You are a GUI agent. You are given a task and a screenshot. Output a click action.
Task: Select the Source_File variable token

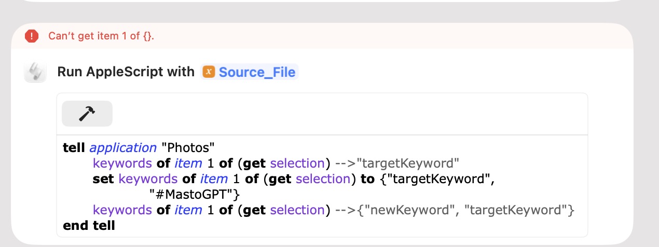[x=250, y=72]
